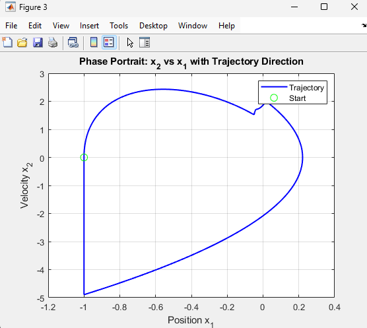Open the Desktop menu

click(153, 26)
